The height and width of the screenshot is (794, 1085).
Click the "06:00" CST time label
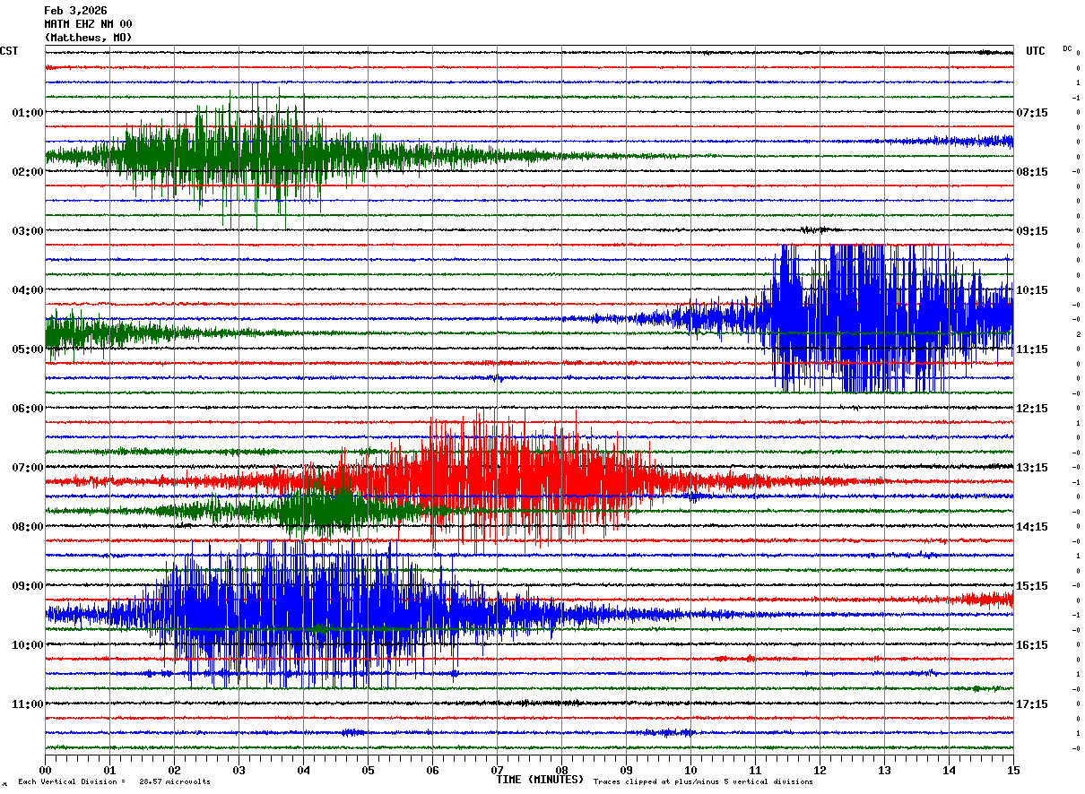coord(28,409)
